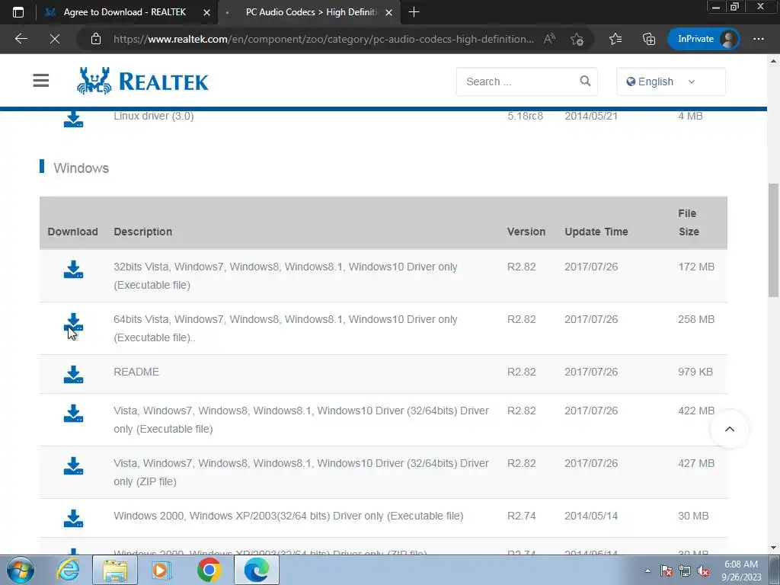Click the 2014/05/14 update time cell

coord(591,516)
